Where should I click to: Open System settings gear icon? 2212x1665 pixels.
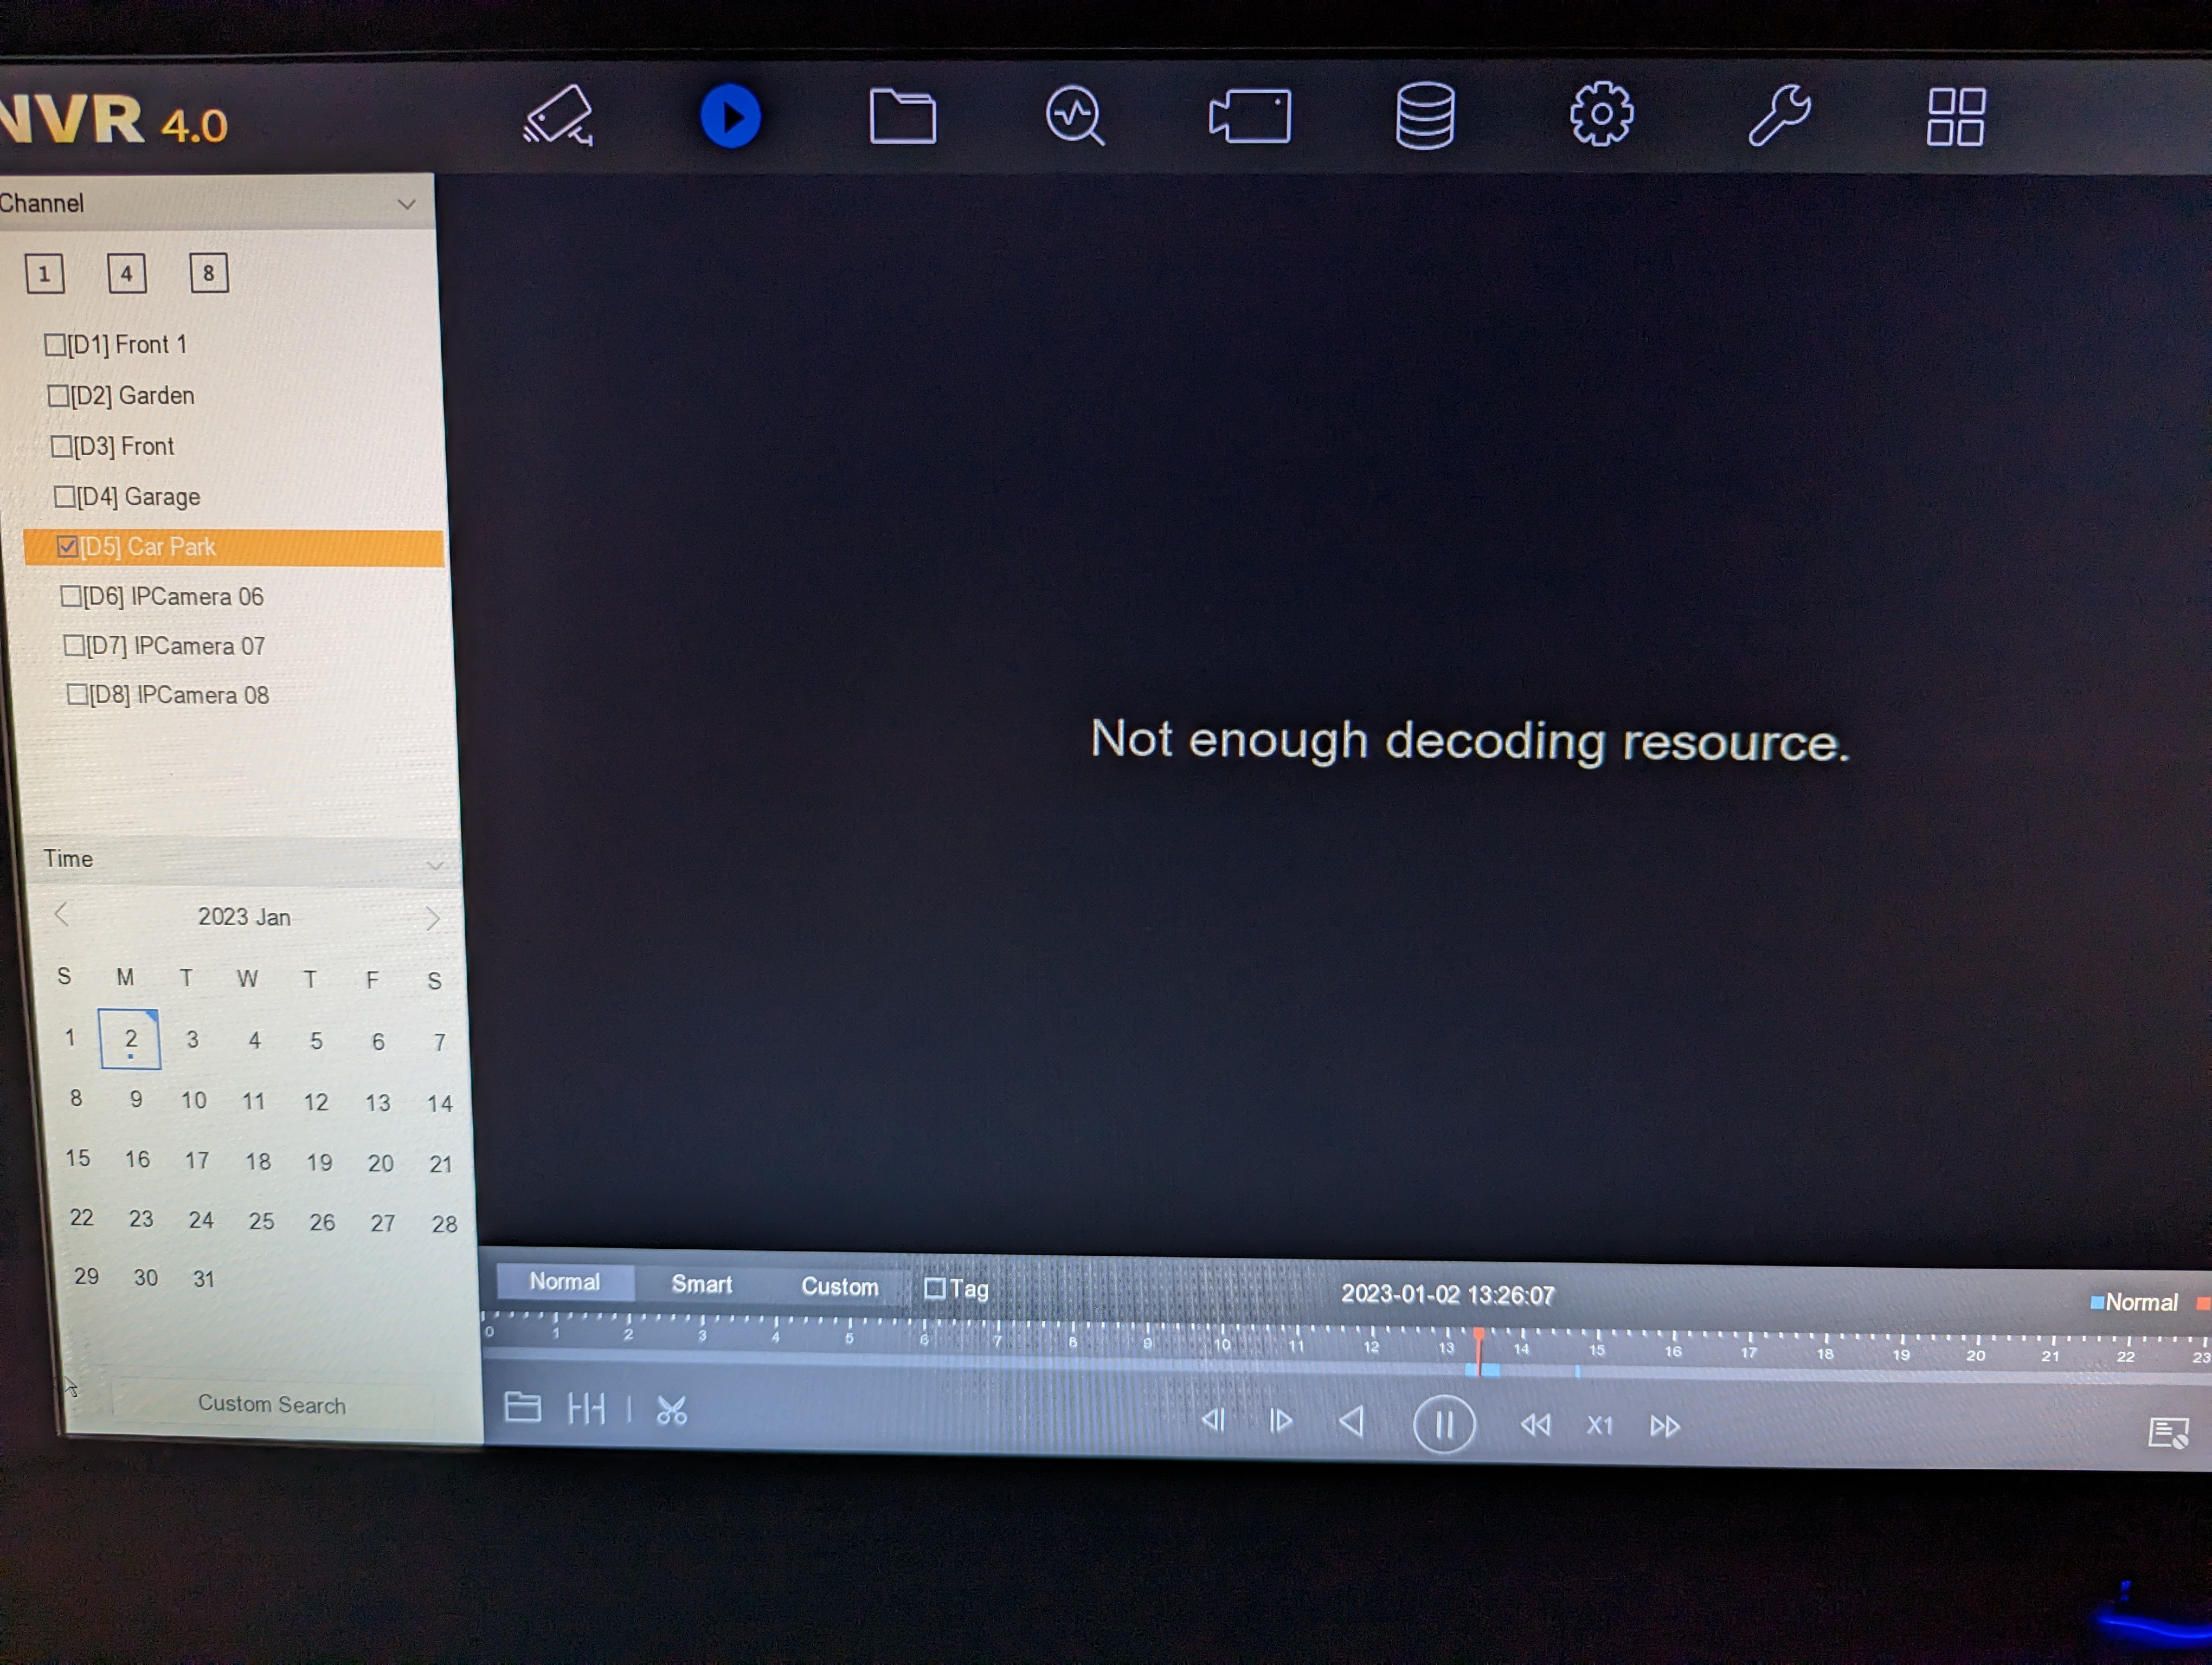coord(1600,115)
